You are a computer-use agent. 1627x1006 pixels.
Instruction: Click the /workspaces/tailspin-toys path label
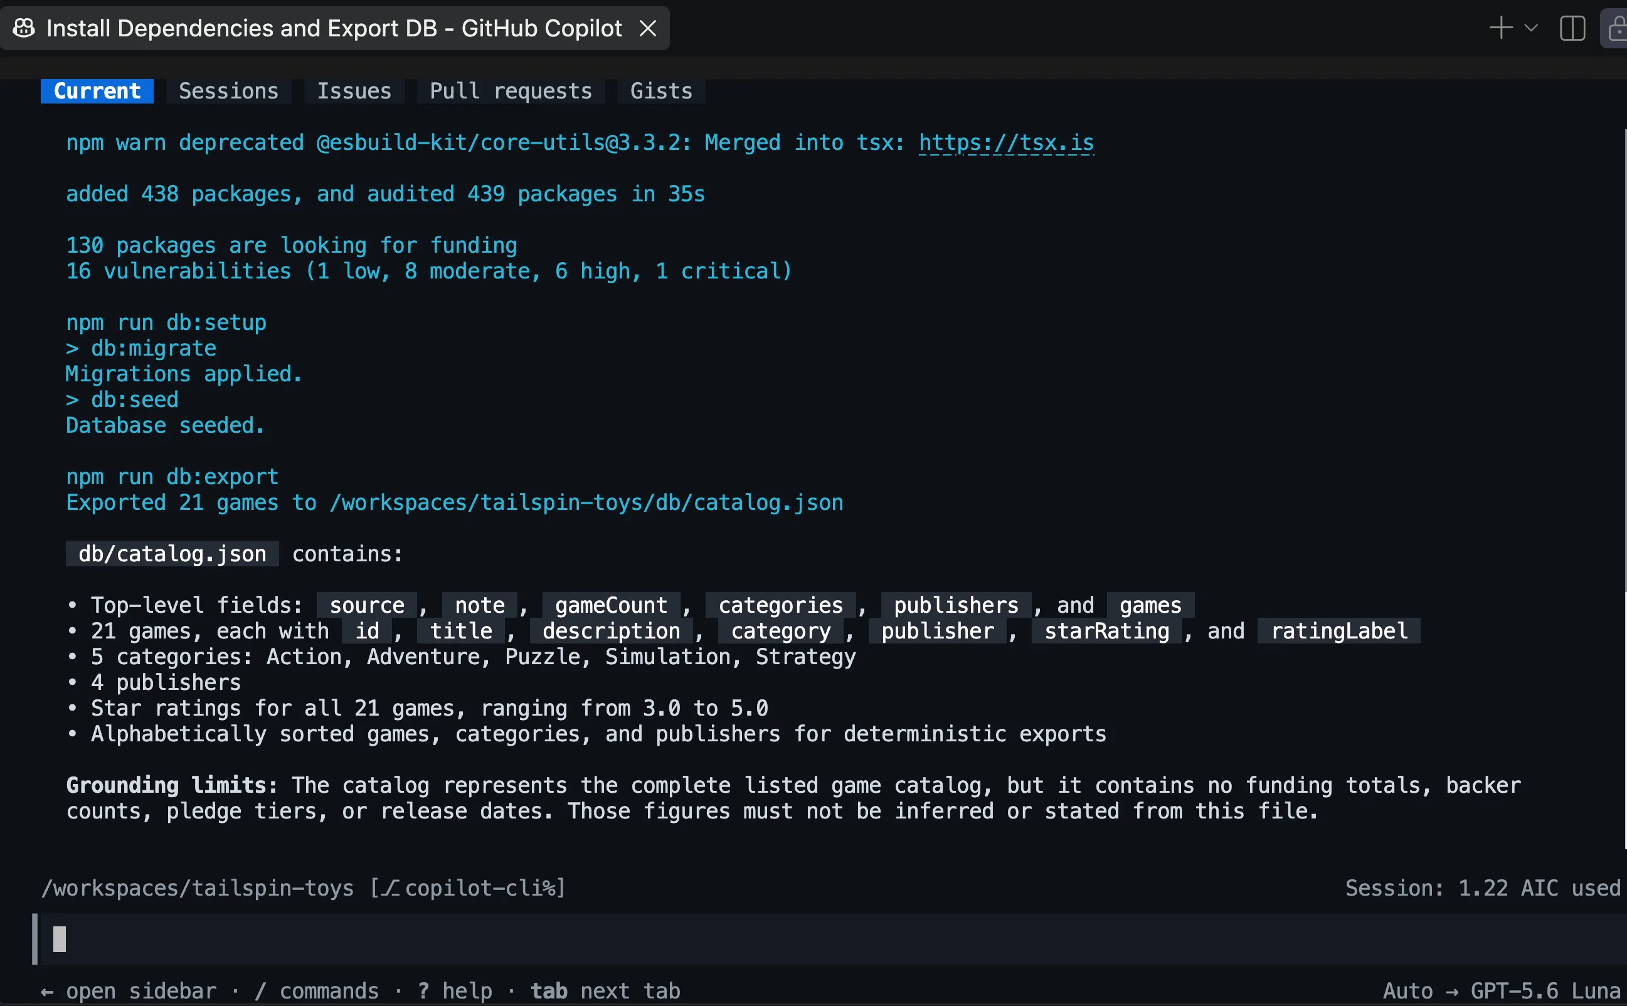click(198, 887)
